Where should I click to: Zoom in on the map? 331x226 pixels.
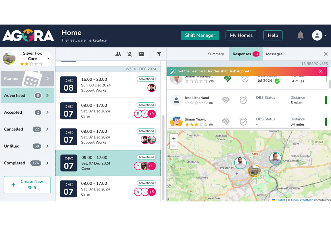[174, 138]
